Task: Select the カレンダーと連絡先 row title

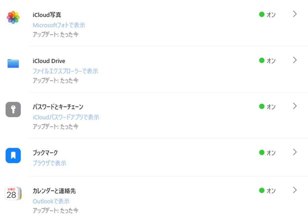Action: pyautogui.click(x=54, y=191)
